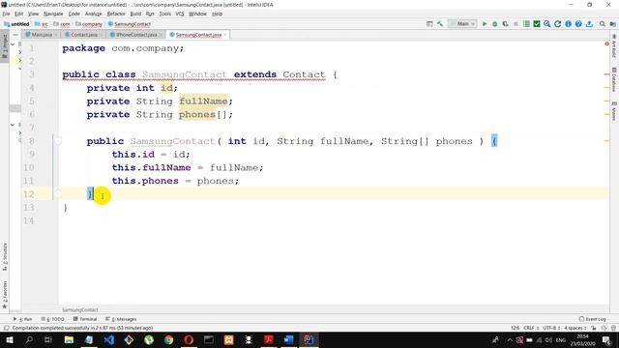This screenshot has height=348, width=619.
Task: Open the green grid icon in toolbar
Action: point(526,24)
